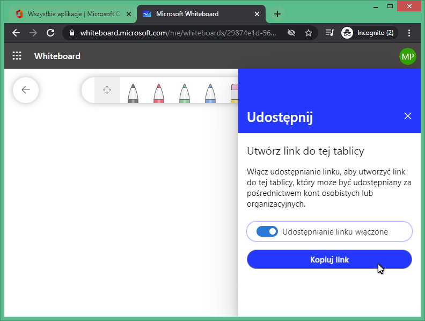Click the address bar URL field

[x=177, y=33]
